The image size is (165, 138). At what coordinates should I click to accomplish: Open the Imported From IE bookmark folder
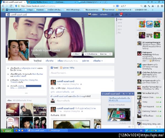[123, 10]
